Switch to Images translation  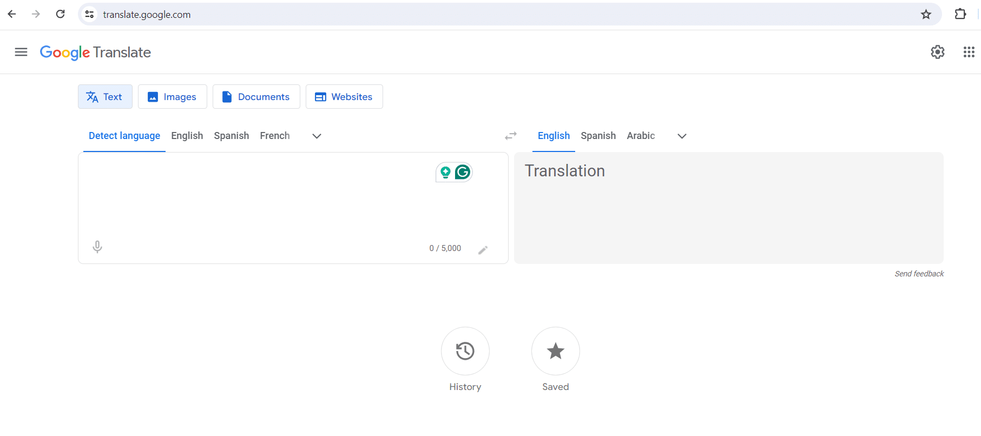(173, 97)
